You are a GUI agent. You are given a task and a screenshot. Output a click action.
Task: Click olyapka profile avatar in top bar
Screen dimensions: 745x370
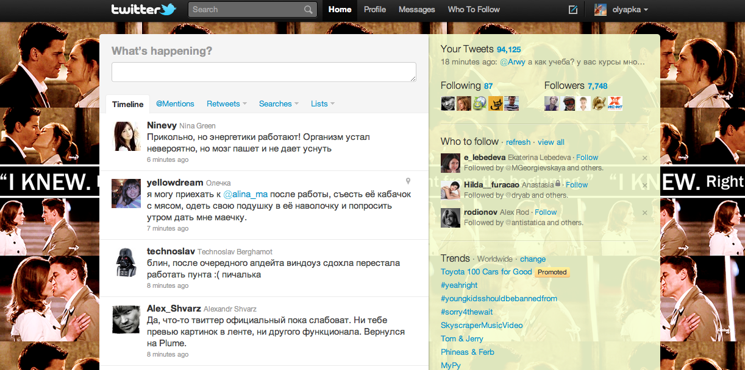point(601,10)
